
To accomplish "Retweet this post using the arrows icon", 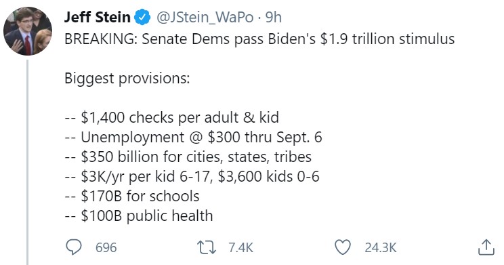I will point(207,247).
